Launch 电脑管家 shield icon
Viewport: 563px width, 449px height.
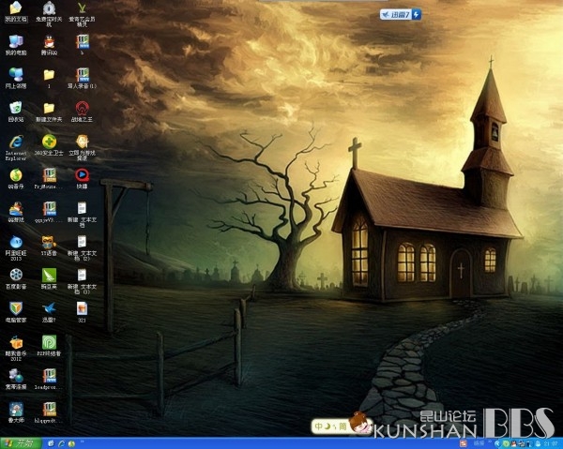16,312
